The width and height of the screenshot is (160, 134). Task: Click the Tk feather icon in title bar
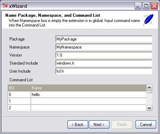[x=5, y=6]
